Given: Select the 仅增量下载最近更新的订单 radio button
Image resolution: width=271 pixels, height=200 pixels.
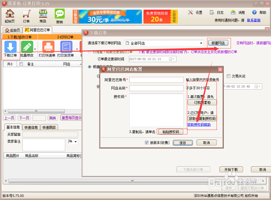Looking at the screenshot, I should 90,52.
